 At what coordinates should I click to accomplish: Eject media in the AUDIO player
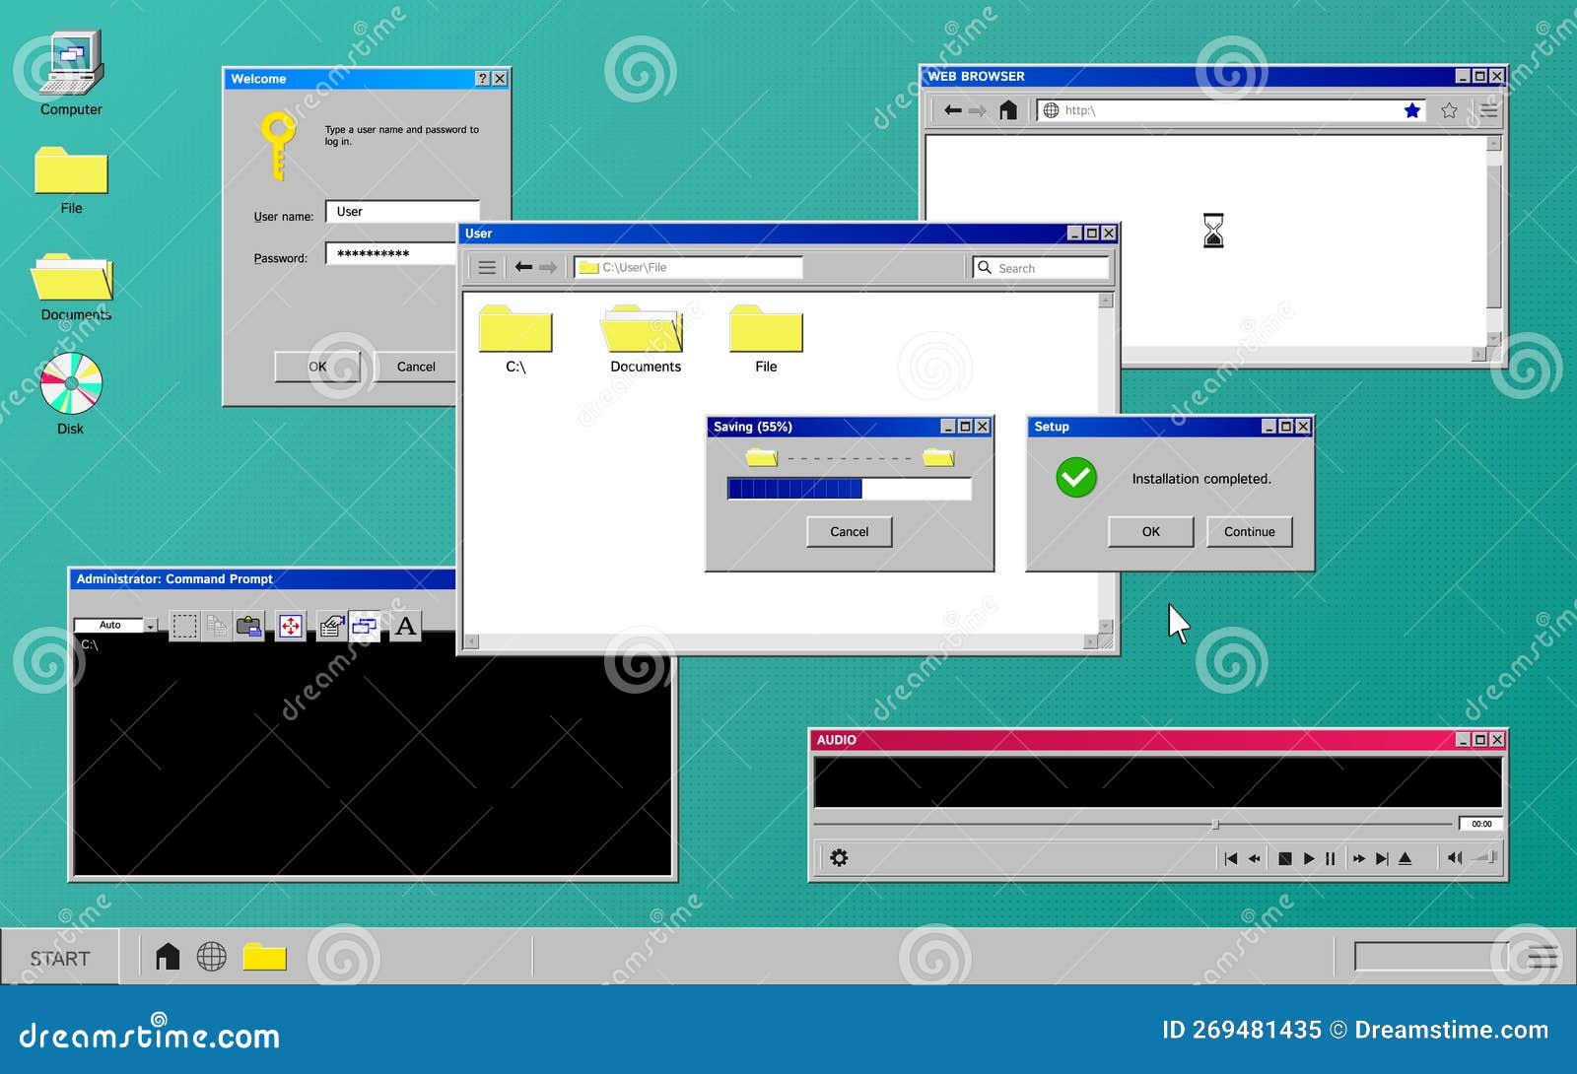(1405, 858)
